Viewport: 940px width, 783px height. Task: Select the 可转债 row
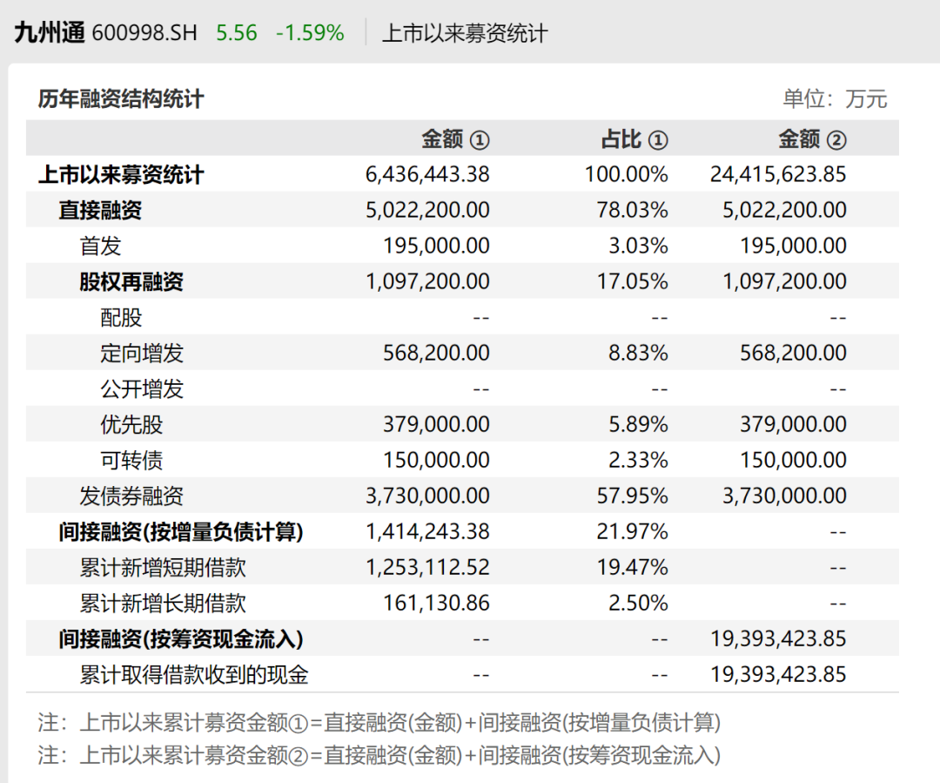pyautogui.click(x=462, y=460)
